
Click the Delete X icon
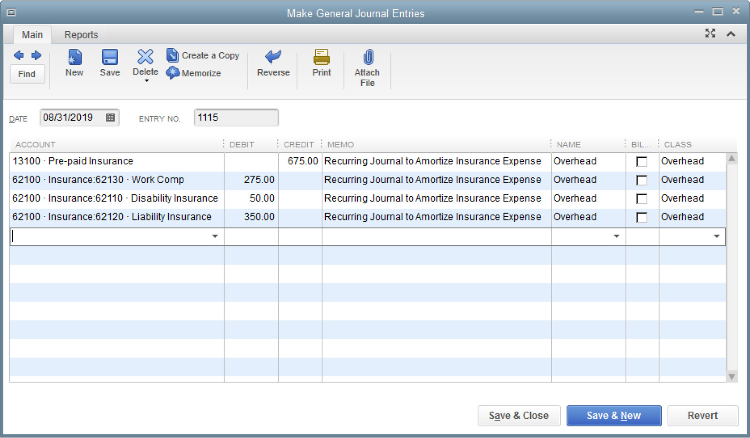click(146, 57)
